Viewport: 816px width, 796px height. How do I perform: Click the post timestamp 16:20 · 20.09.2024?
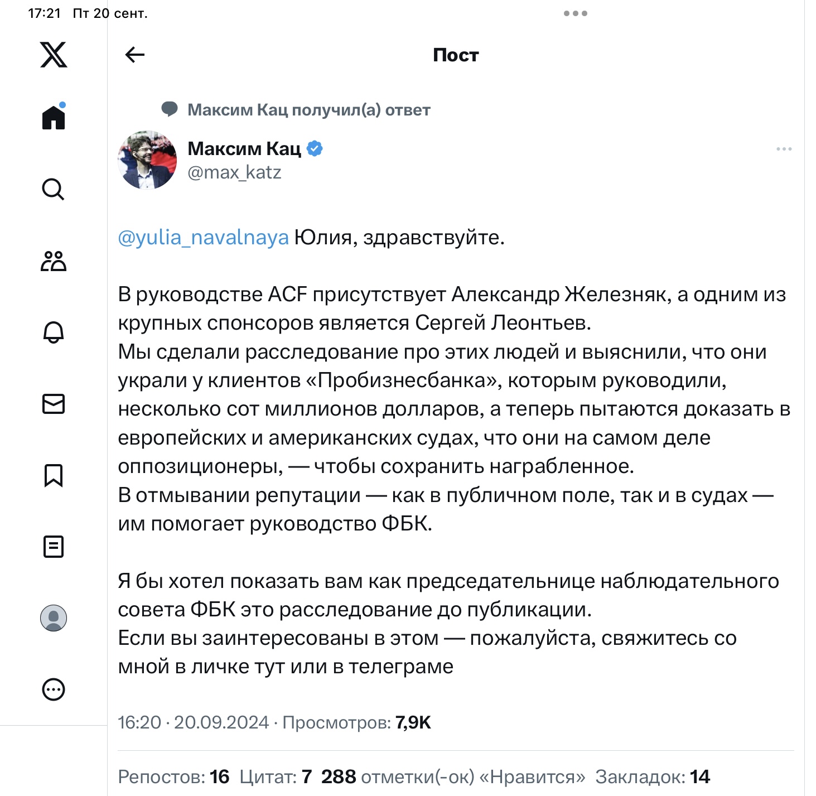(x=193, y=722)
